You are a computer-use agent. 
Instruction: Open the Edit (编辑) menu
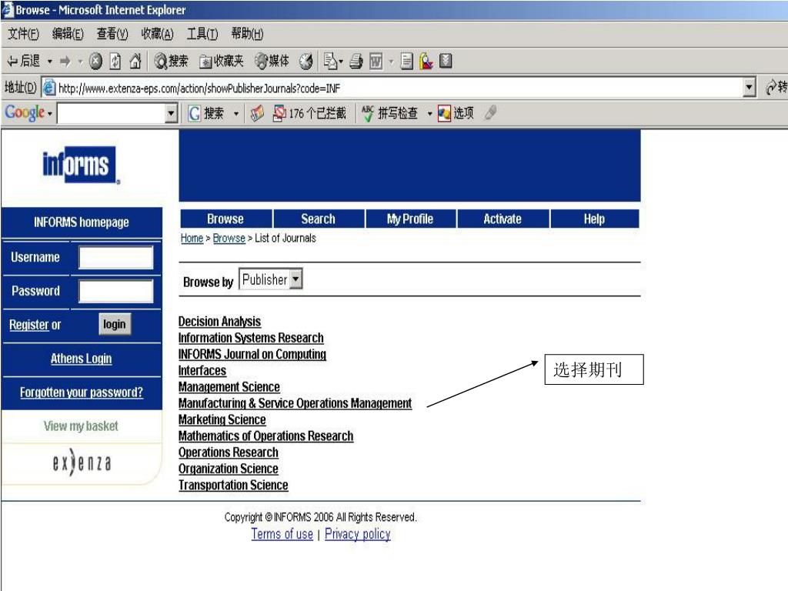[68, 34]
